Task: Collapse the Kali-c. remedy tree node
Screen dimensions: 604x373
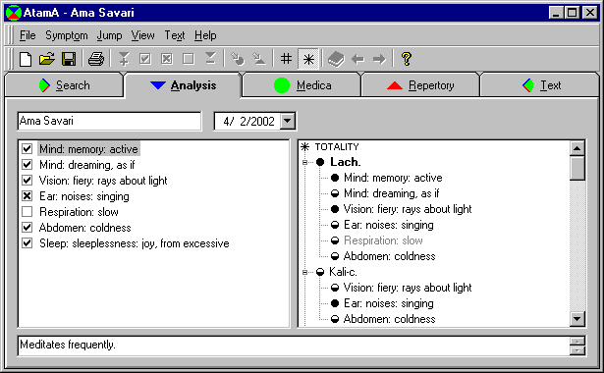Action: [304, 272]
